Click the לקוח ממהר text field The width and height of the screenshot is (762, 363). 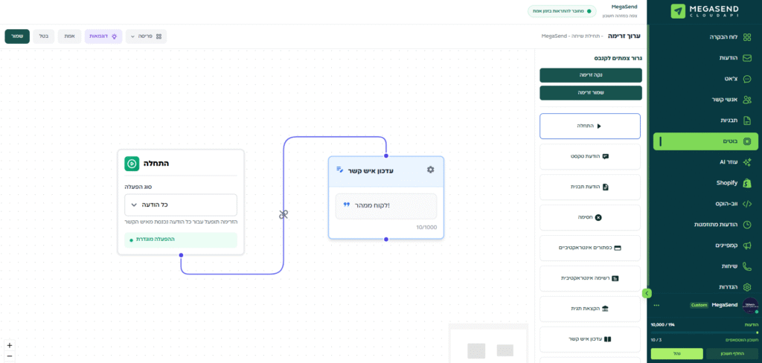385,205
